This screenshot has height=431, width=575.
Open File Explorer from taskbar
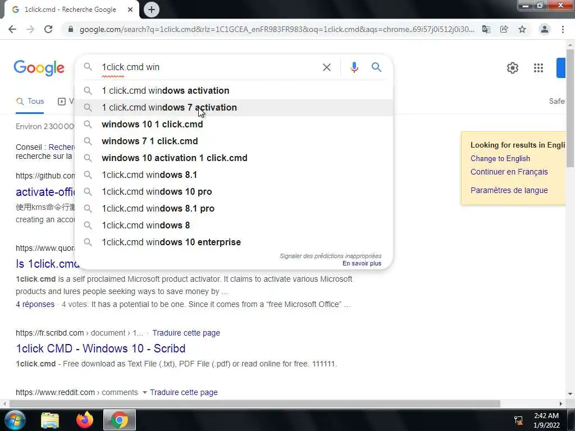50,420
